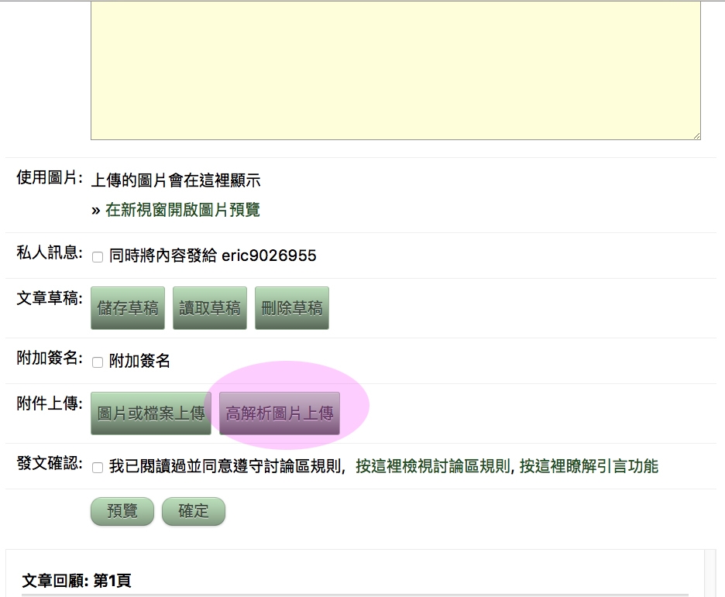The height and width of the screenshot is (597, 725).
Task: Click 儲存草稿 save draft button
Action: (128, 308)
